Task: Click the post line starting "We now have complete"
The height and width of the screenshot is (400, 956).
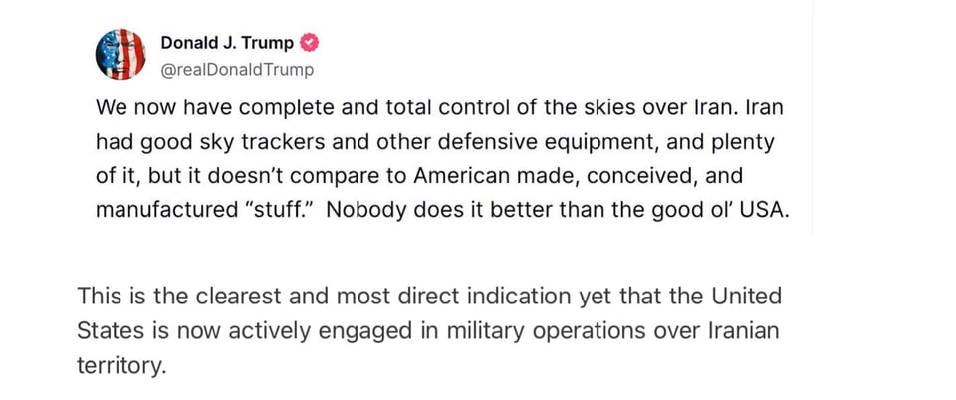Action: point(439,106)
